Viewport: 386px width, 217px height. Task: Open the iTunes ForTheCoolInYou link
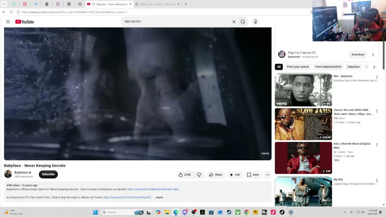click(127, 197)
